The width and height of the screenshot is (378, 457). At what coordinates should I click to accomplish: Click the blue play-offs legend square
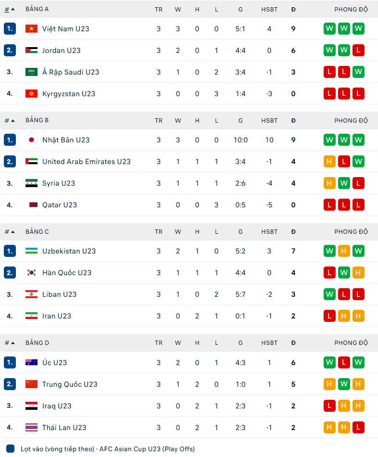(11, 449)
